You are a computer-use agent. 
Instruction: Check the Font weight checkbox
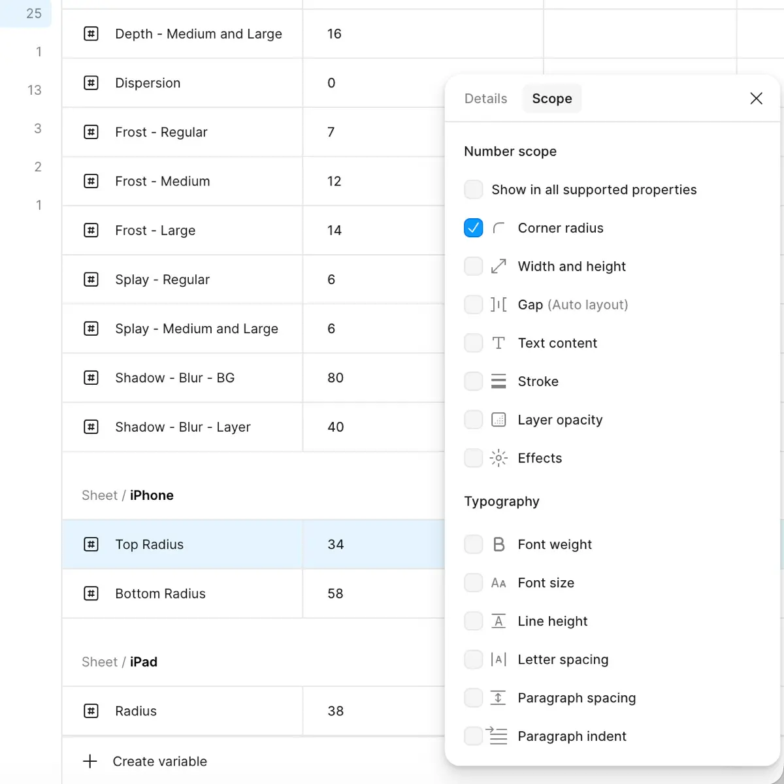[x=474, y=544]
